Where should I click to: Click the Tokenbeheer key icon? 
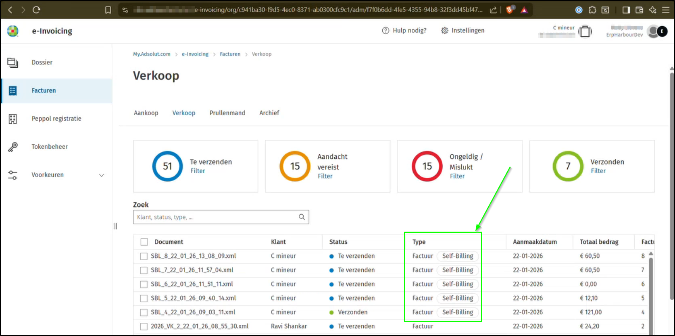pos(13,147)
